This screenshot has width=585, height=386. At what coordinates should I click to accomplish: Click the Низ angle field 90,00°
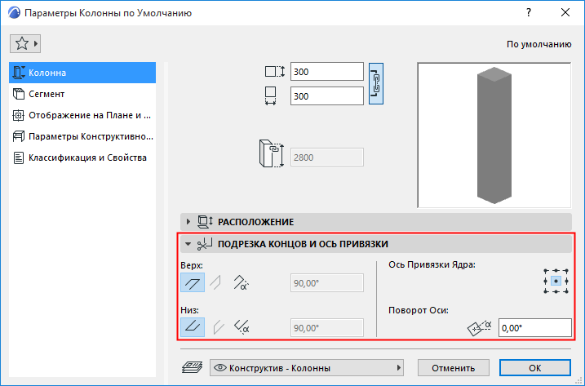[327, 328]
